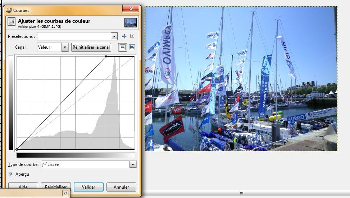Open the Type de courbe dropdown
Image resolution: width=350 pixels, height=198 pixels.
tap(89, 164)
